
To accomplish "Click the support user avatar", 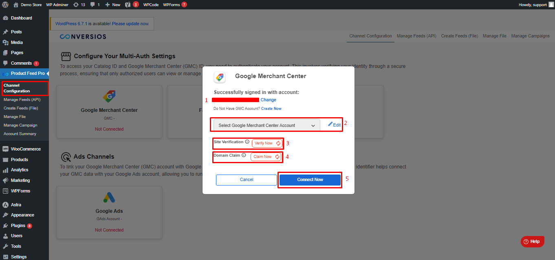I will pos(551,4).
